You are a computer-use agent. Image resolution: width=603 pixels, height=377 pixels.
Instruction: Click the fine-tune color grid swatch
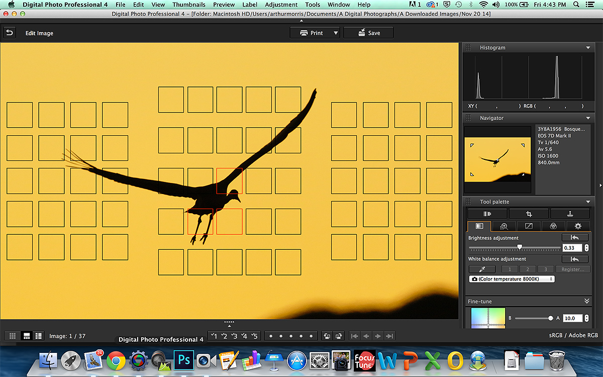coord(488,318)
